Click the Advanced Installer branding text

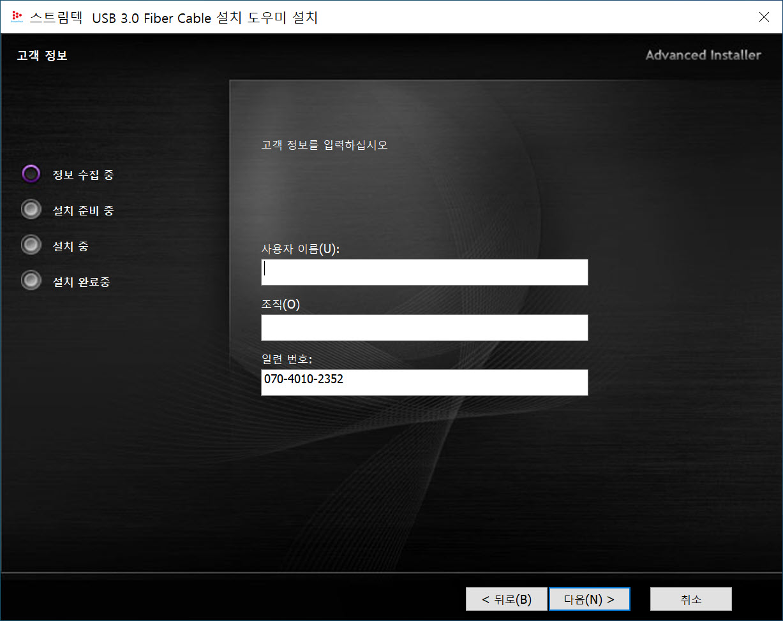[x=703, y=55]
